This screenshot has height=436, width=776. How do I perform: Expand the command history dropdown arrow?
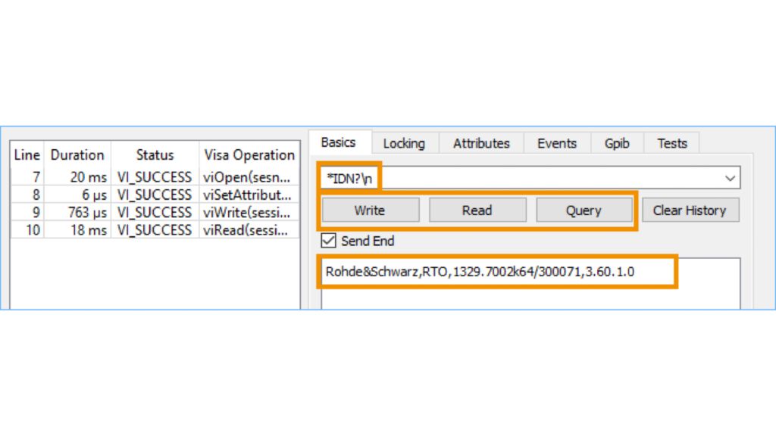[x=730, y=179]
